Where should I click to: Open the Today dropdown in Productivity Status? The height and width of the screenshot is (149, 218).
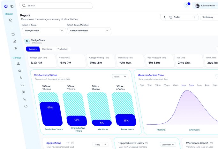(x=120, y=77)
